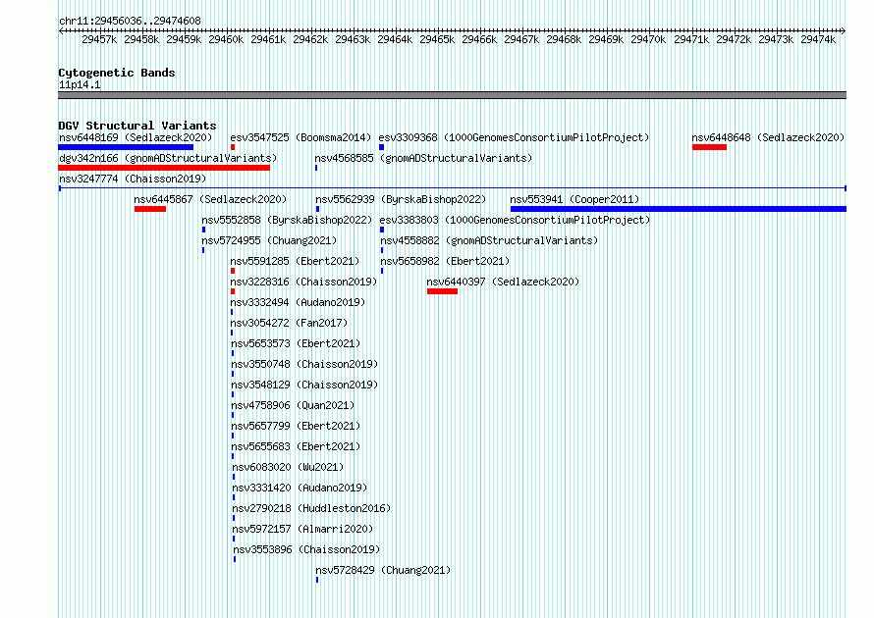874x618 pixels.
Task: Click nsv5728429 (Chuang2021) label
Action: 384,570
